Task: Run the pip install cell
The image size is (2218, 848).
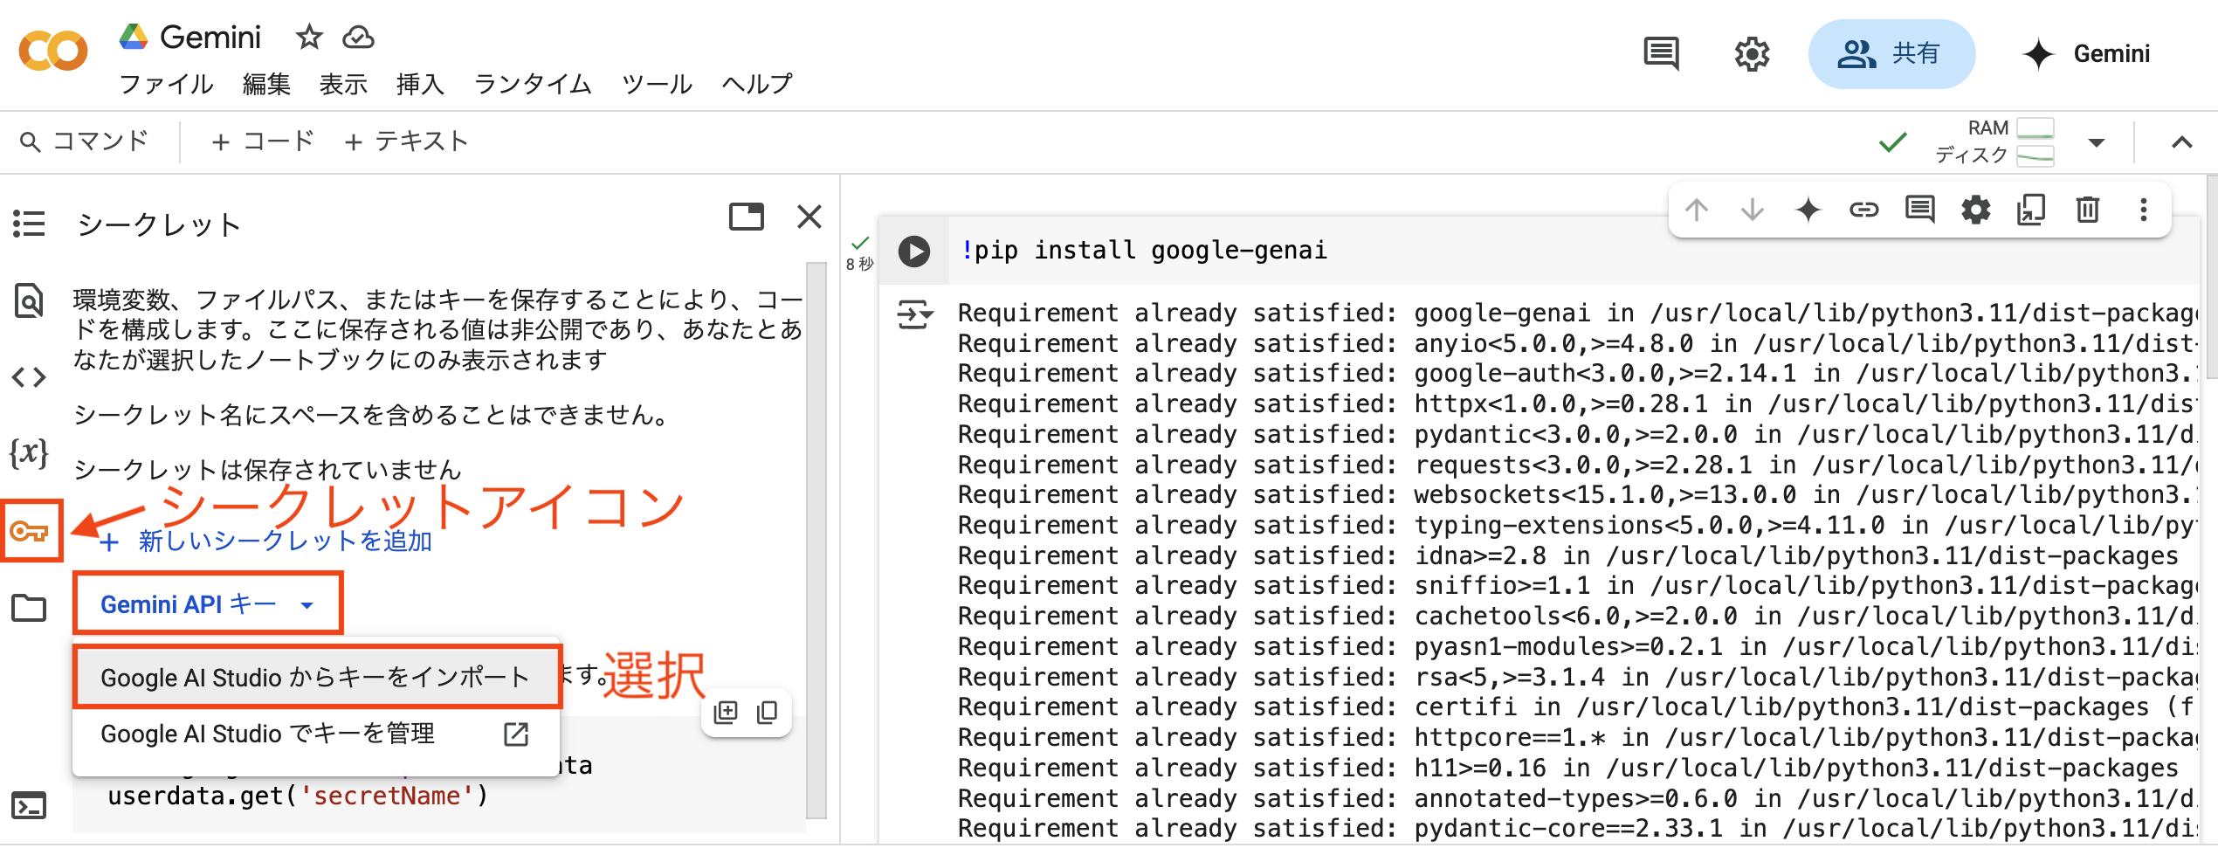Action: [x=914, y=252]
